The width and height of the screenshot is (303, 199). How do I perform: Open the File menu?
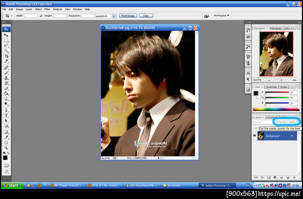[4, 9]
